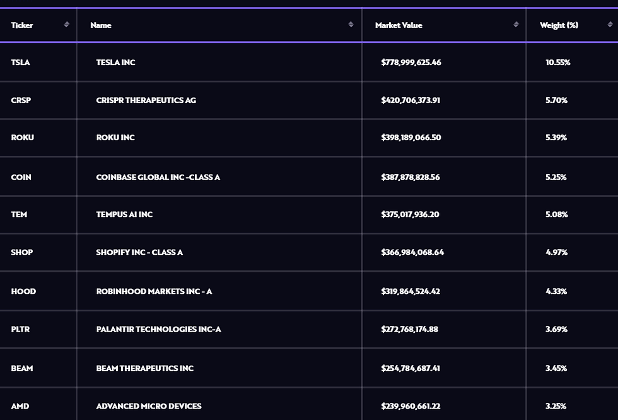Click the Market Value header label
The height and width of the screenshot is (420, 618).
coord(399,25)
